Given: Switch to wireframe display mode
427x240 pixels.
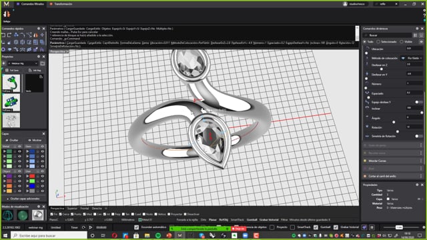Looking at the screenshot, I should coord(8,215).
